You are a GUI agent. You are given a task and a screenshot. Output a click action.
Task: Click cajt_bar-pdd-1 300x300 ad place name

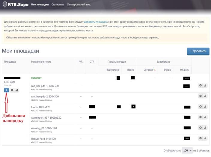45,86
